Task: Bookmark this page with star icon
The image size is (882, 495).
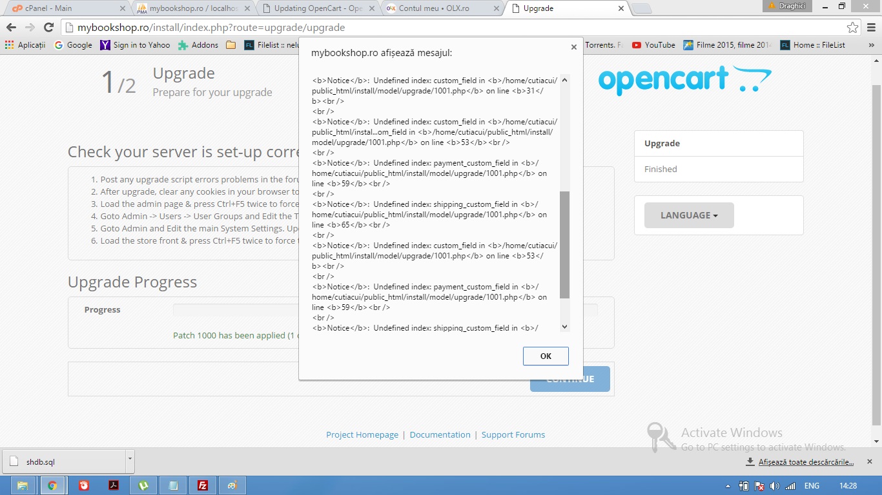Action: click(x=852, y=28)
